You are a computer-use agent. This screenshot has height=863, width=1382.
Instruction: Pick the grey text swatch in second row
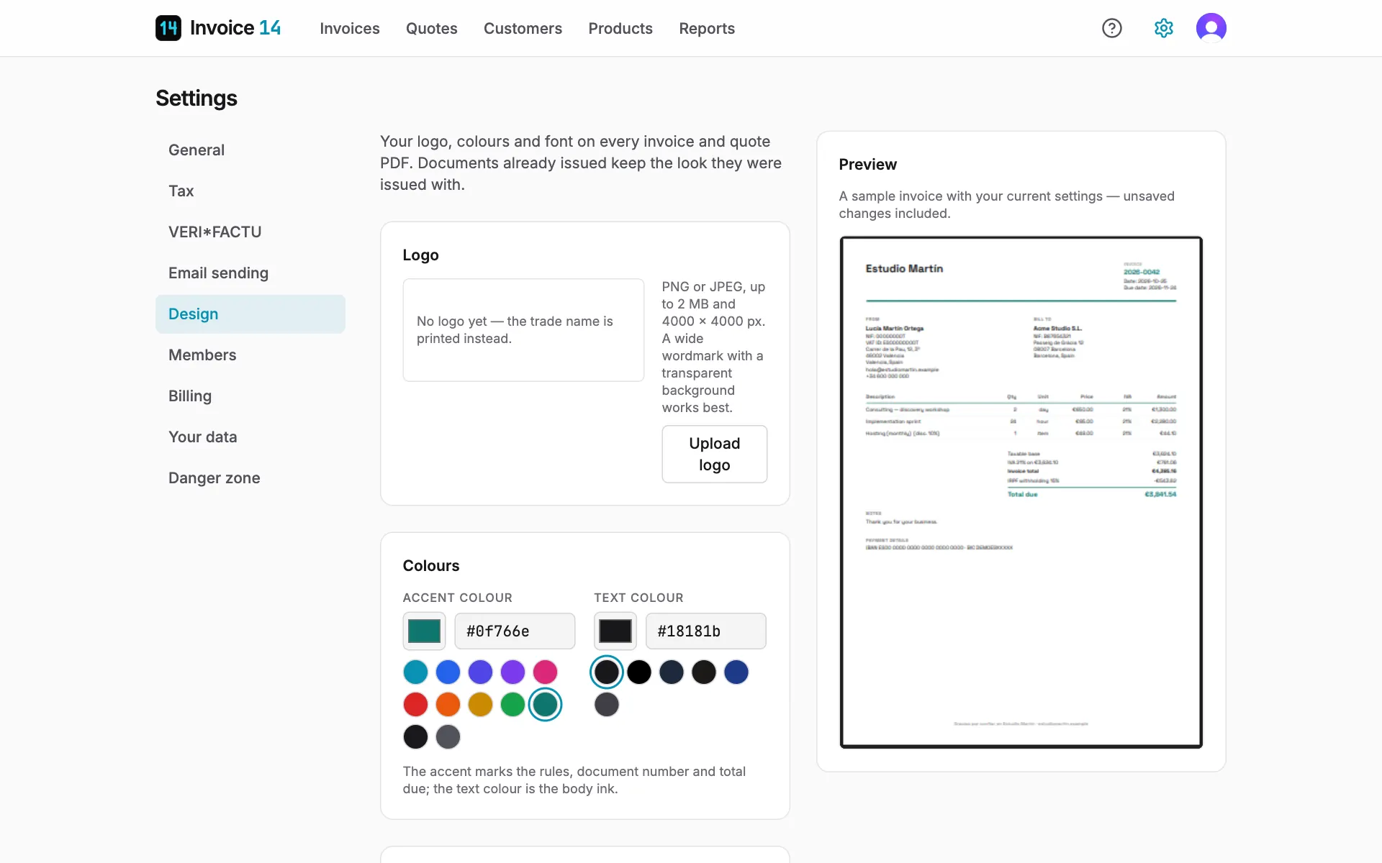tap(607, 705)
